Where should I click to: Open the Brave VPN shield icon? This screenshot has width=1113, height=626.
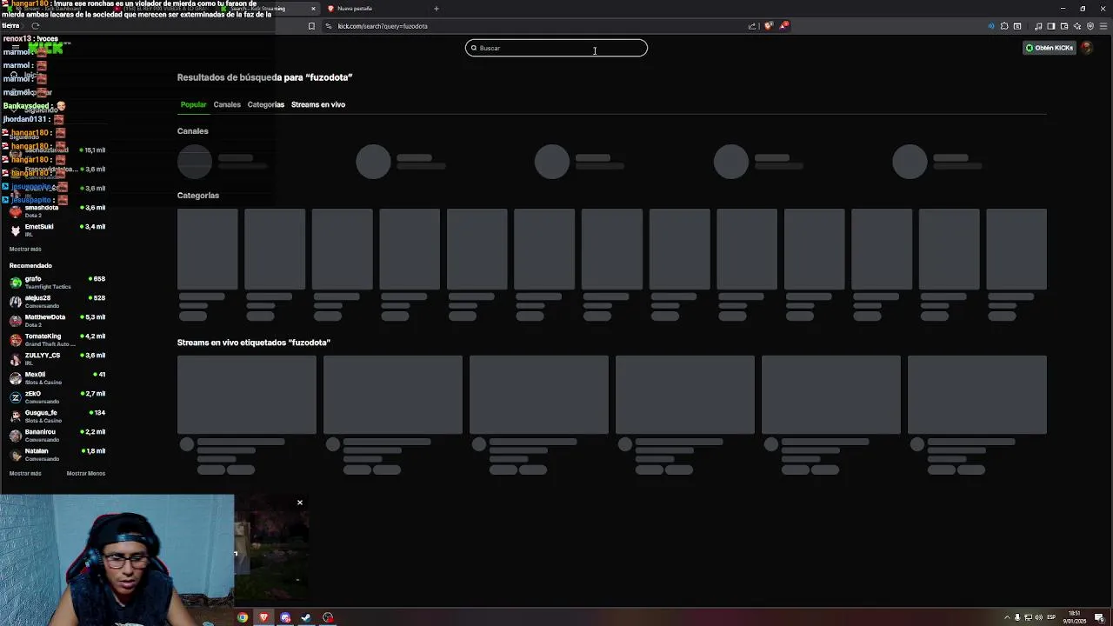click(x=1090, y=26)
